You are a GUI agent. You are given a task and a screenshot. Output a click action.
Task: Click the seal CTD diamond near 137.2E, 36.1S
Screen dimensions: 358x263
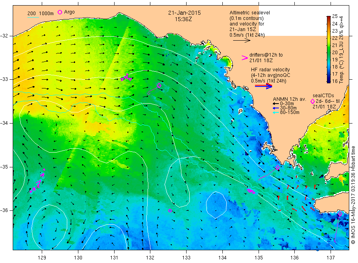[340, 214]
